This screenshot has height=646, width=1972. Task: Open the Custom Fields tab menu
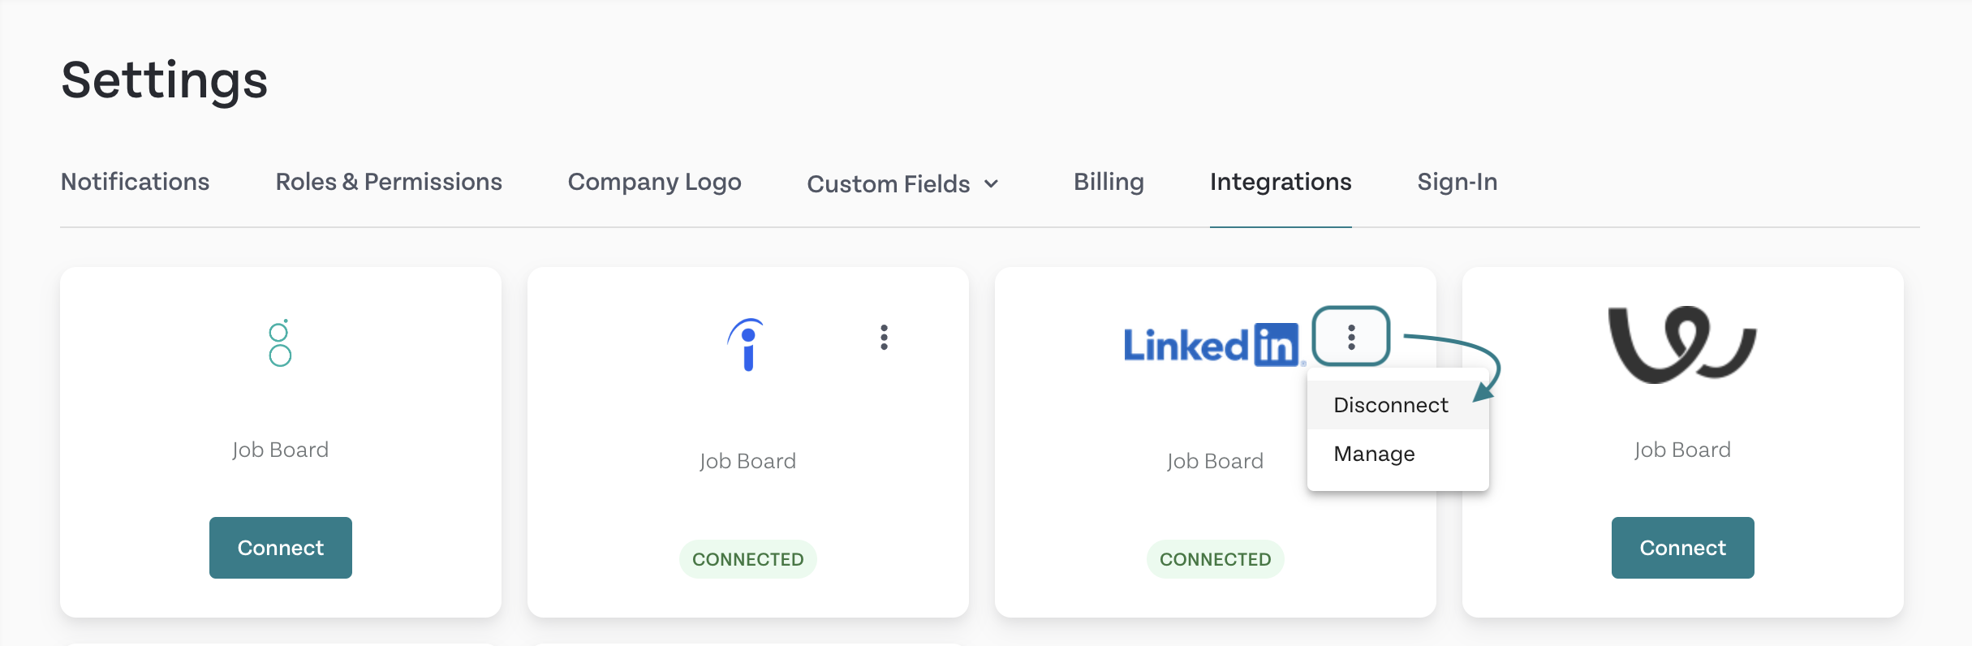click(903, 184)
